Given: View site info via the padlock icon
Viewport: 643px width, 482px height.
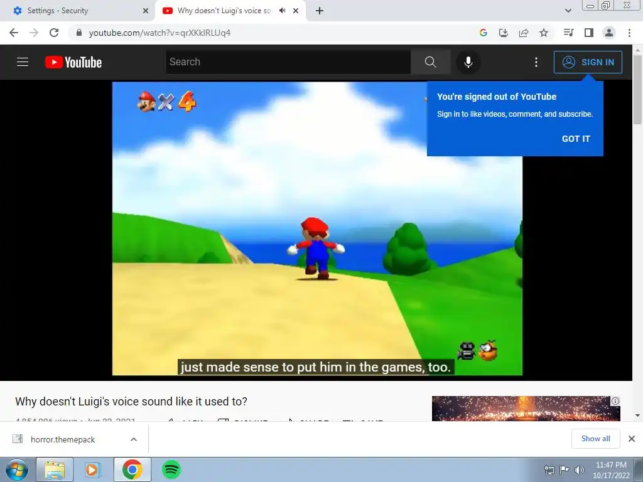Looking at the screenshot, I should coord(79,33).
